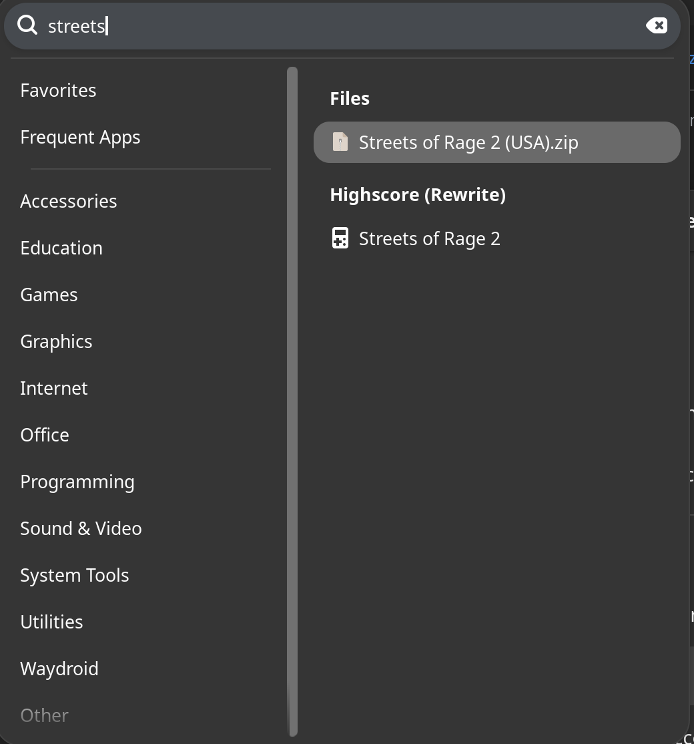Select the System Tools category
The width and height of the screenshot is (694, 744).
pos(74,575)
